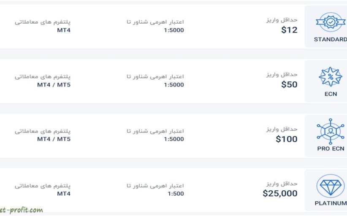Select the PLATINUM account label
347x216 pixels.
tap(331, 203)
